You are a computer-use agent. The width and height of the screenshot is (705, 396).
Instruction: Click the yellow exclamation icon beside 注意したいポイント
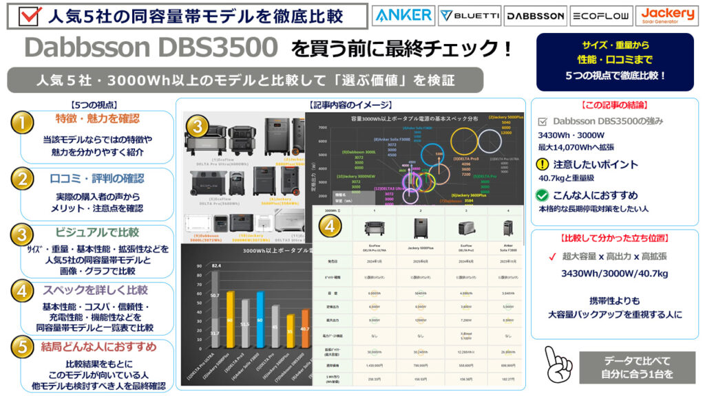543,164
